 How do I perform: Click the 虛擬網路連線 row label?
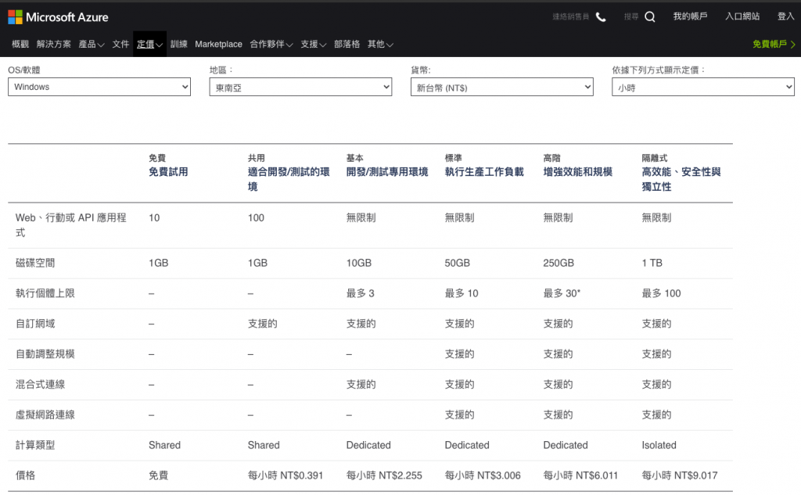[45, 414]
